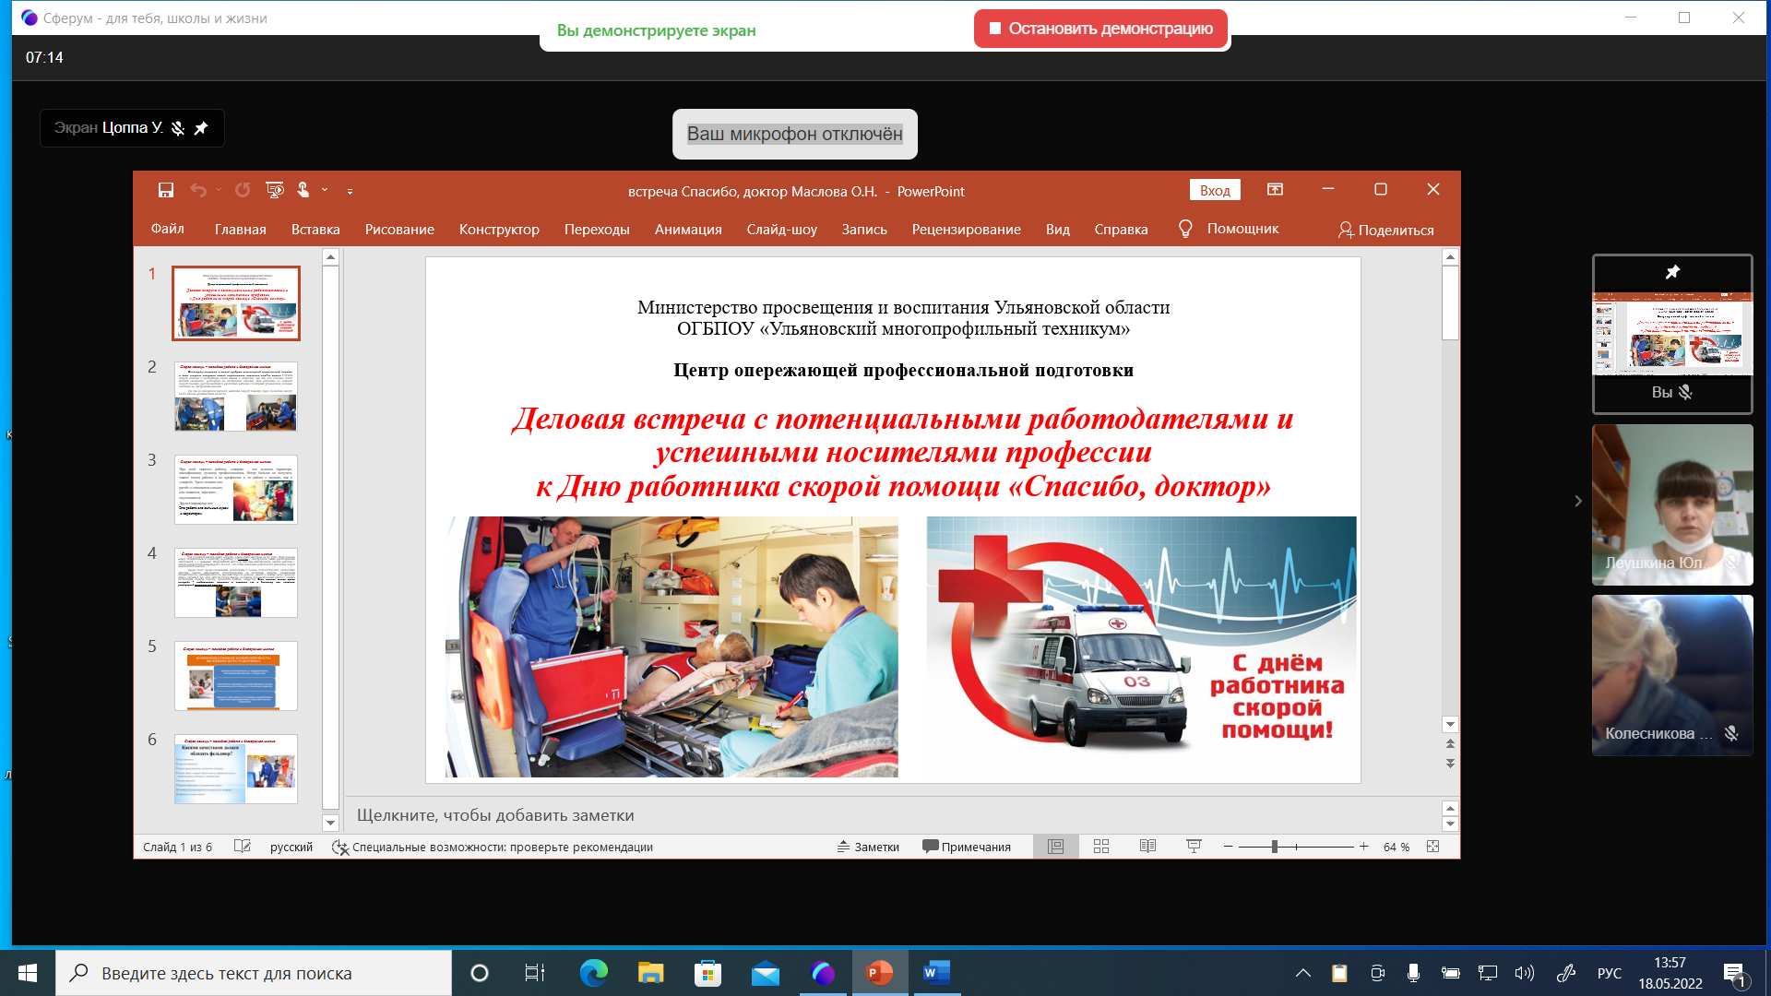The image size is (1771, 996).
Task: Toggle Normal view button in status bar
Action: (1055, 847)
